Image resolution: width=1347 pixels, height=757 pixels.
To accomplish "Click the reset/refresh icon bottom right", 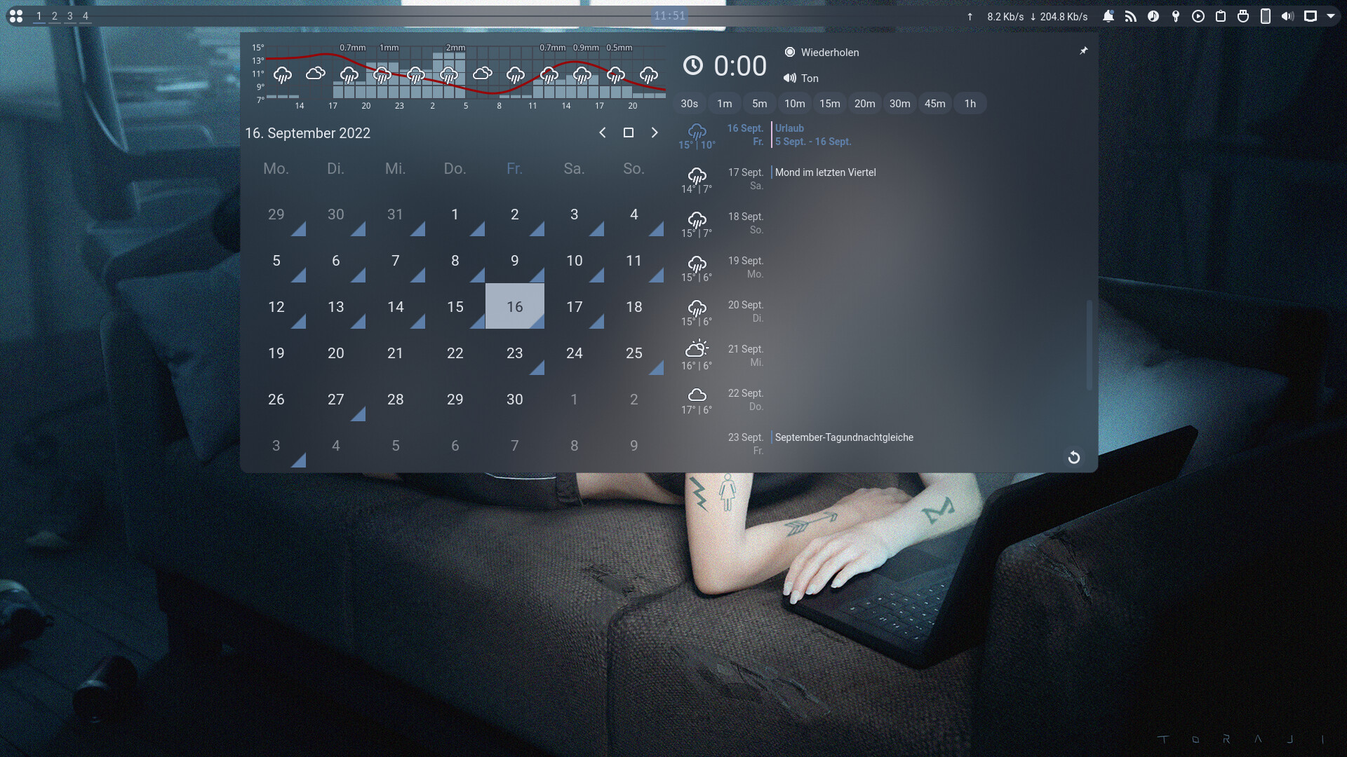I will pos(1073,456).
